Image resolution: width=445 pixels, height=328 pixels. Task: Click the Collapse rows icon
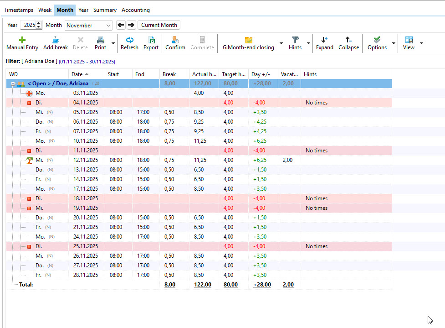[x=348, y=40]
